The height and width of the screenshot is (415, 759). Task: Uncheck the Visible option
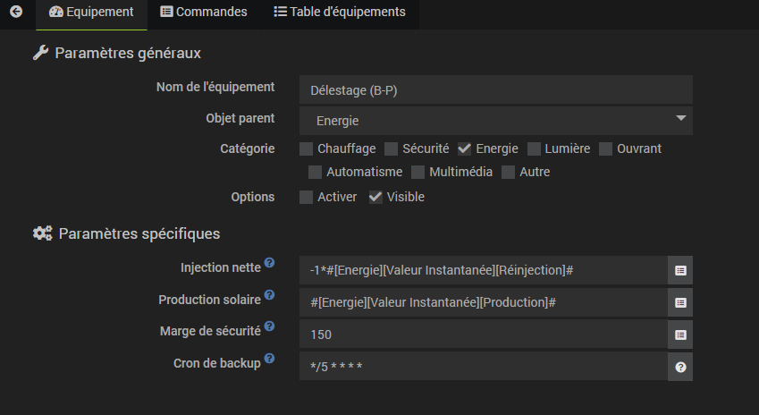[375, 197]
